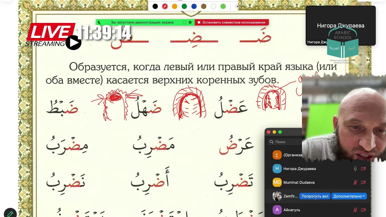The image size is (386, 217).
Task: Click the words коренных зубов in the description
Action: (238, 80)
